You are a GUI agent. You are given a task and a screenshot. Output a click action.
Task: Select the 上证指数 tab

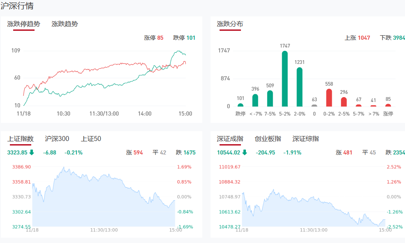[20, 139]
